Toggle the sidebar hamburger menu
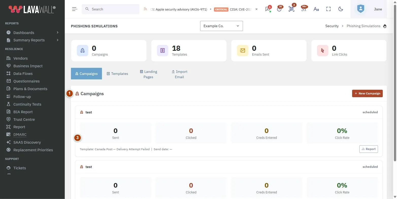Screen dimensions: 397x199 tap(74, 9)
